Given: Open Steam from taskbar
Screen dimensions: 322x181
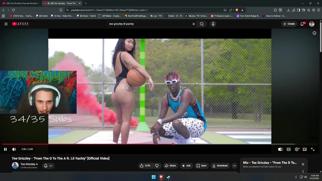Looking at the screenshot, I should pos(168,177).
